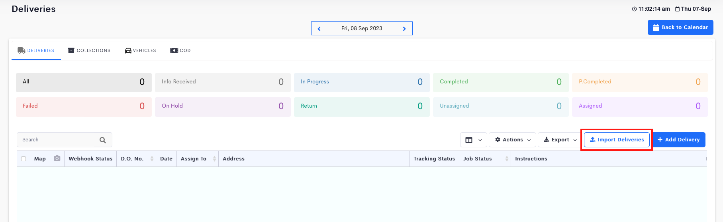Filter by Assigned status card

640,106
